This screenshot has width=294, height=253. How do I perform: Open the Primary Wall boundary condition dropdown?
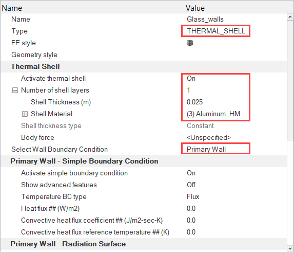coord(216,149)
